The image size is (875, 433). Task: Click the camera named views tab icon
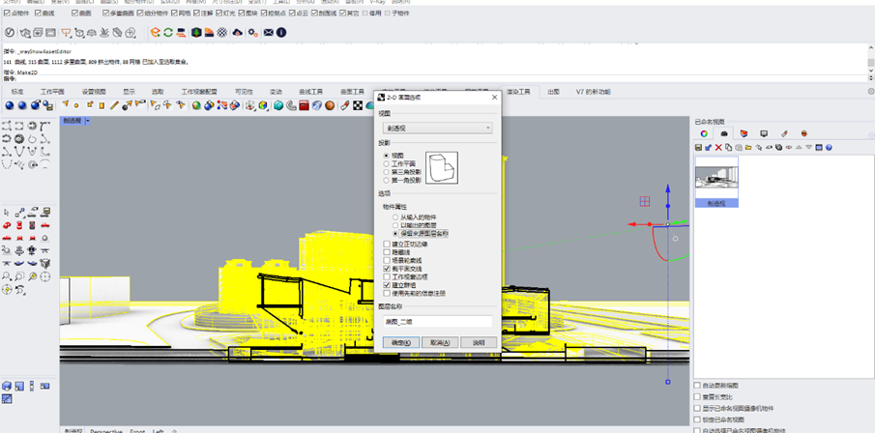[x=724, y=134]
